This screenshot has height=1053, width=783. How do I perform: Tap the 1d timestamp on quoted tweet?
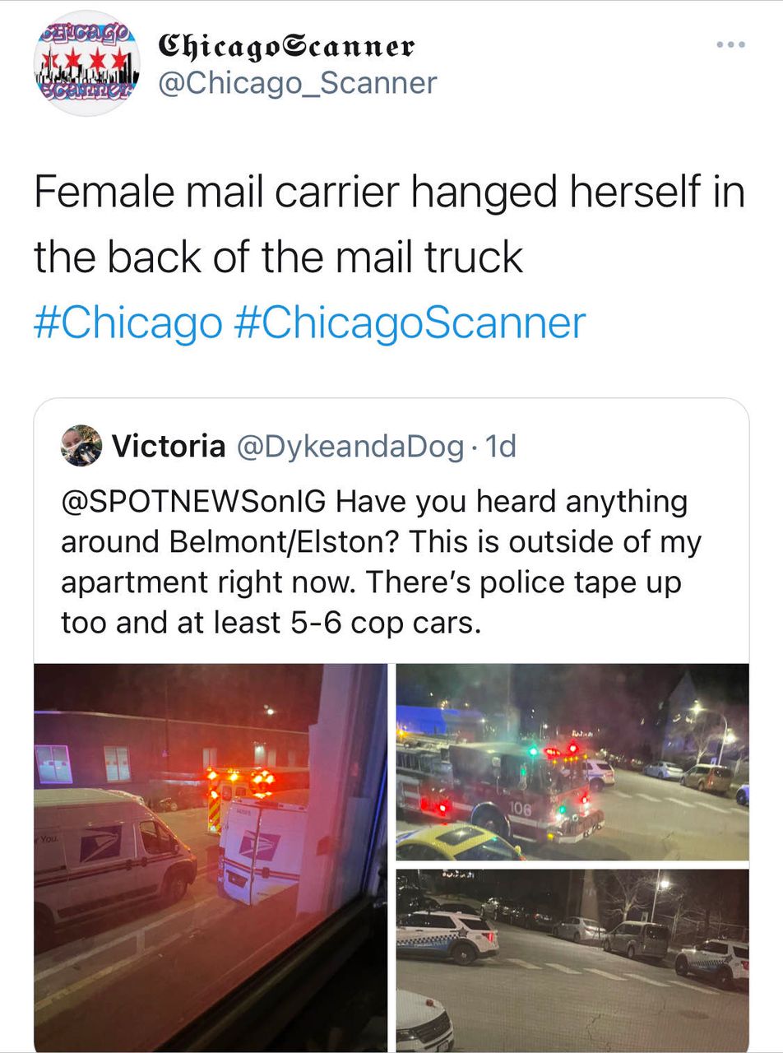[x=501, y=446]
